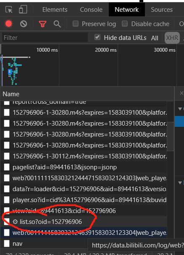Select the All request type filter

pyautogui.click(x=155, y=38)
